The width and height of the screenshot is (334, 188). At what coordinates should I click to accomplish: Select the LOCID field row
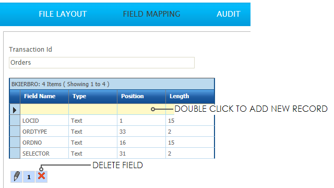tap(112, 121)
